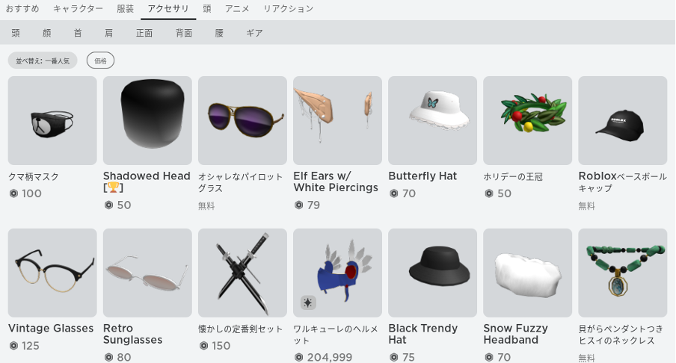Switch to the リアクション tab
The image size is (676, 363).
(x=289, y=9)
